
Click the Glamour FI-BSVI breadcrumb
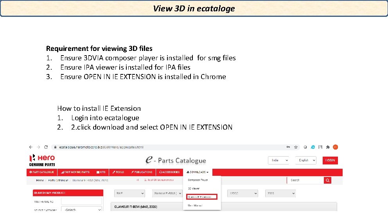click(90, 180)
